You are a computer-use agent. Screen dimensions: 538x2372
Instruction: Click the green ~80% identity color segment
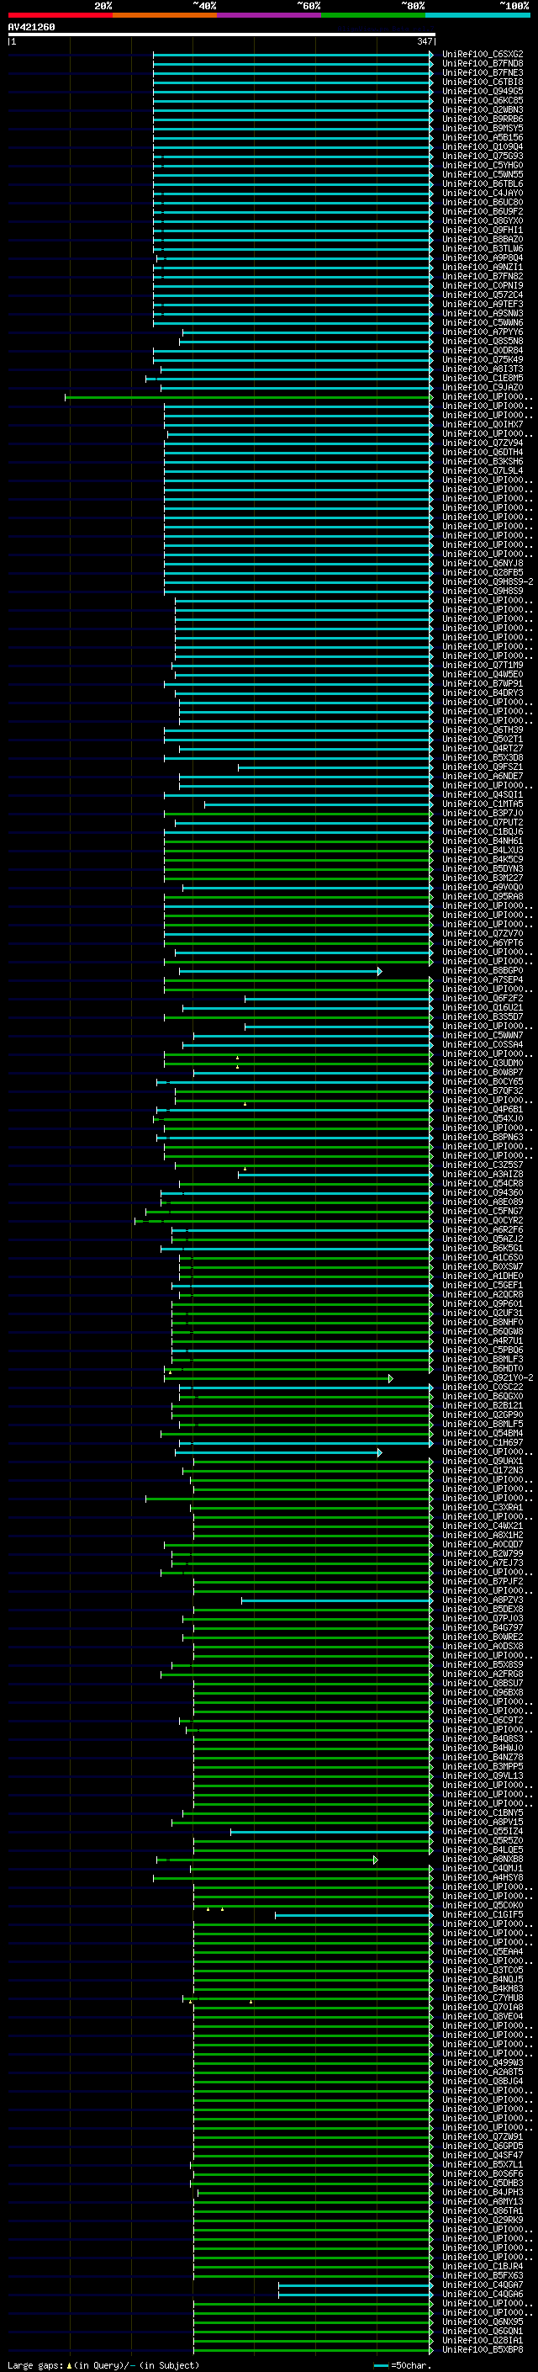click(373, 15)
